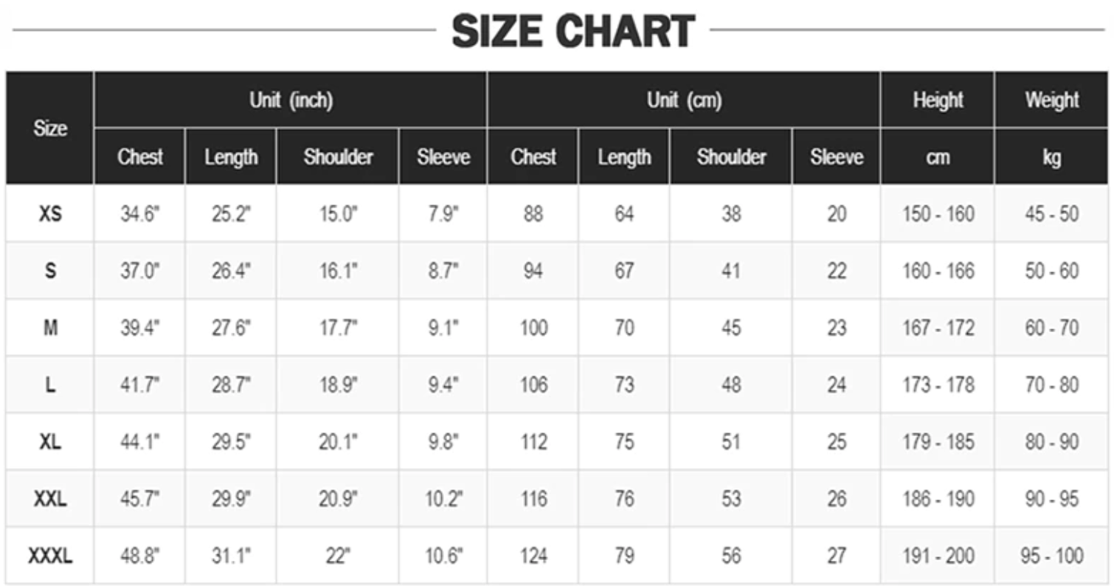This screenshot has width=1114, height=586.
Task: Select the 150 - 160 height cell
Action: pos(938,214)
